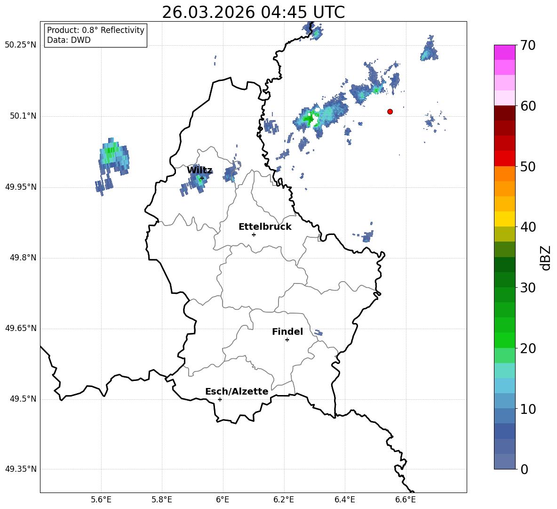The image size is (557, 509).
Task: Click the Findel city label
Action: click(x=287, y=331)
